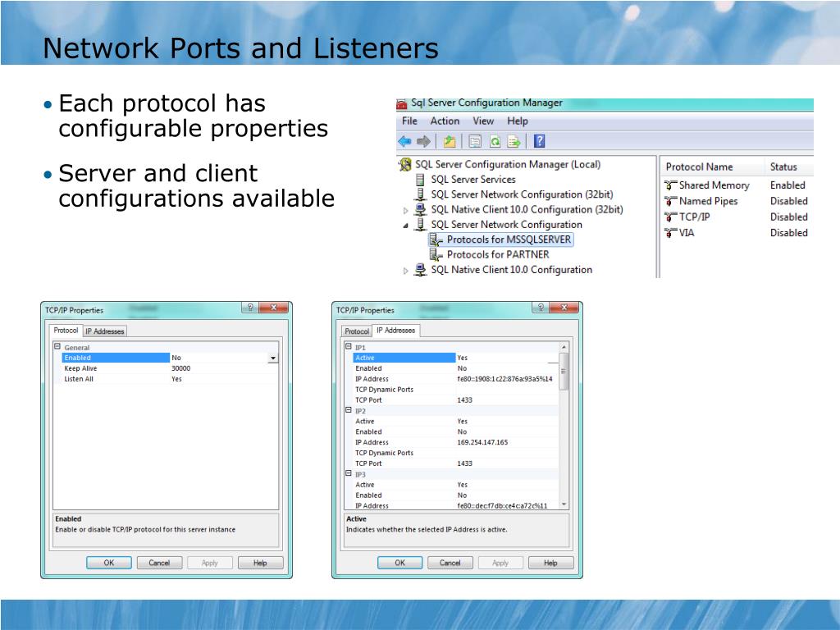Click the ? help button in right TCP/IP dialog

click(x=541, y=308)
